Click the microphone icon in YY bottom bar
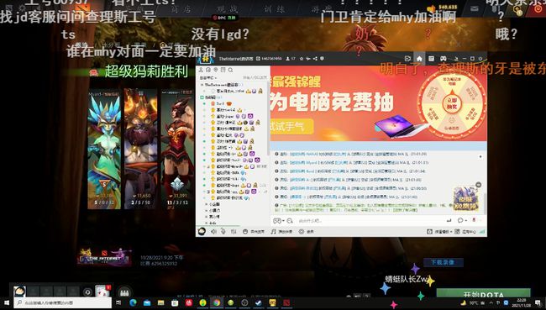Screen dimensions: 546x310 (223, 231)
